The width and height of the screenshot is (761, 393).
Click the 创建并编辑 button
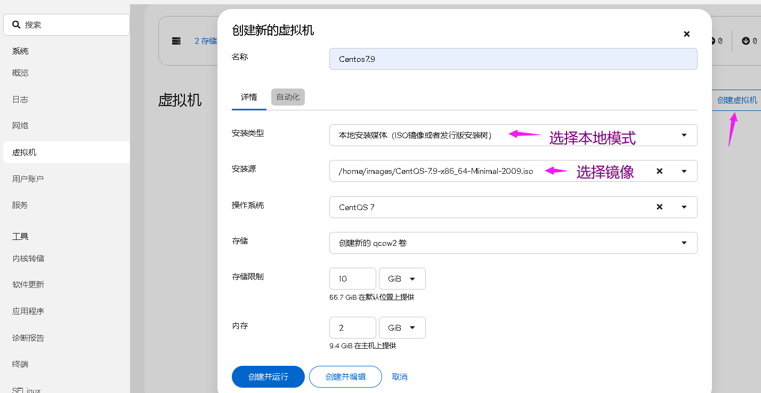click(345, 376)
